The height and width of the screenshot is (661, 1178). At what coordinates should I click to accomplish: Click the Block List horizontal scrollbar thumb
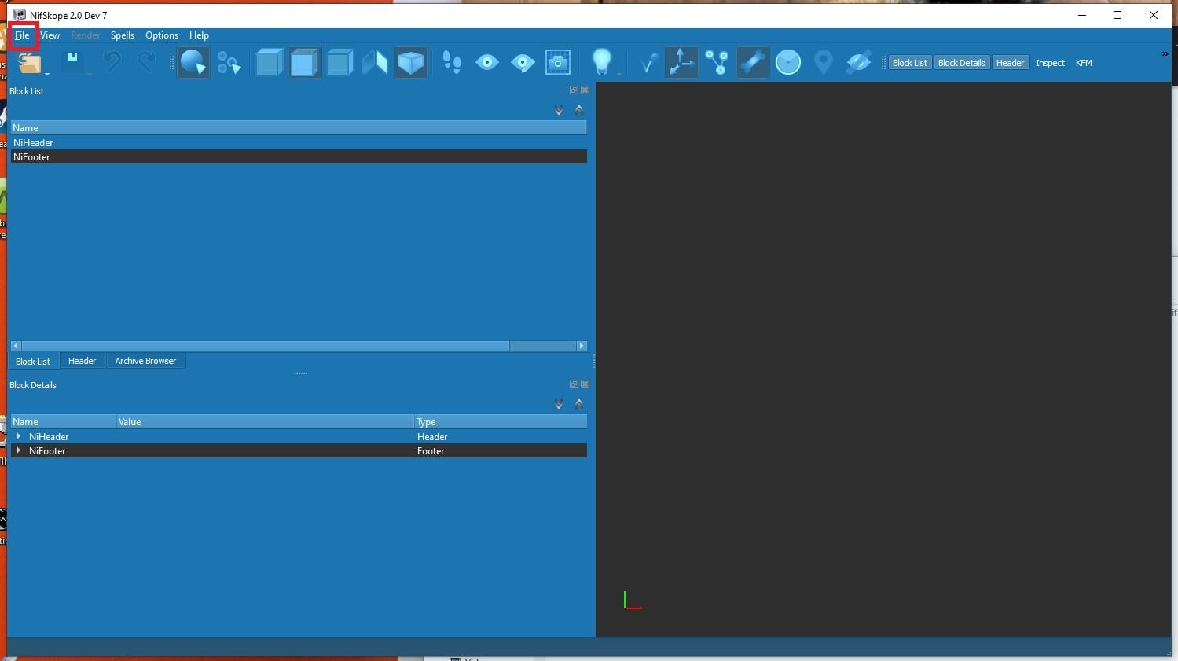coord(266,346)
